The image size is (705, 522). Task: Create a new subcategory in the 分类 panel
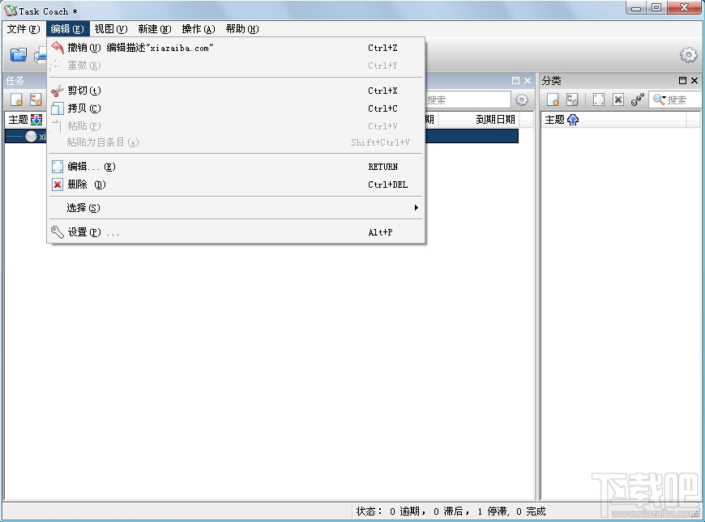click(x=572, y=100)
